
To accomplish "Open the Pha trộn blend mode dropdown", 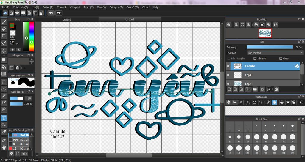I will (x=275, y=53).
